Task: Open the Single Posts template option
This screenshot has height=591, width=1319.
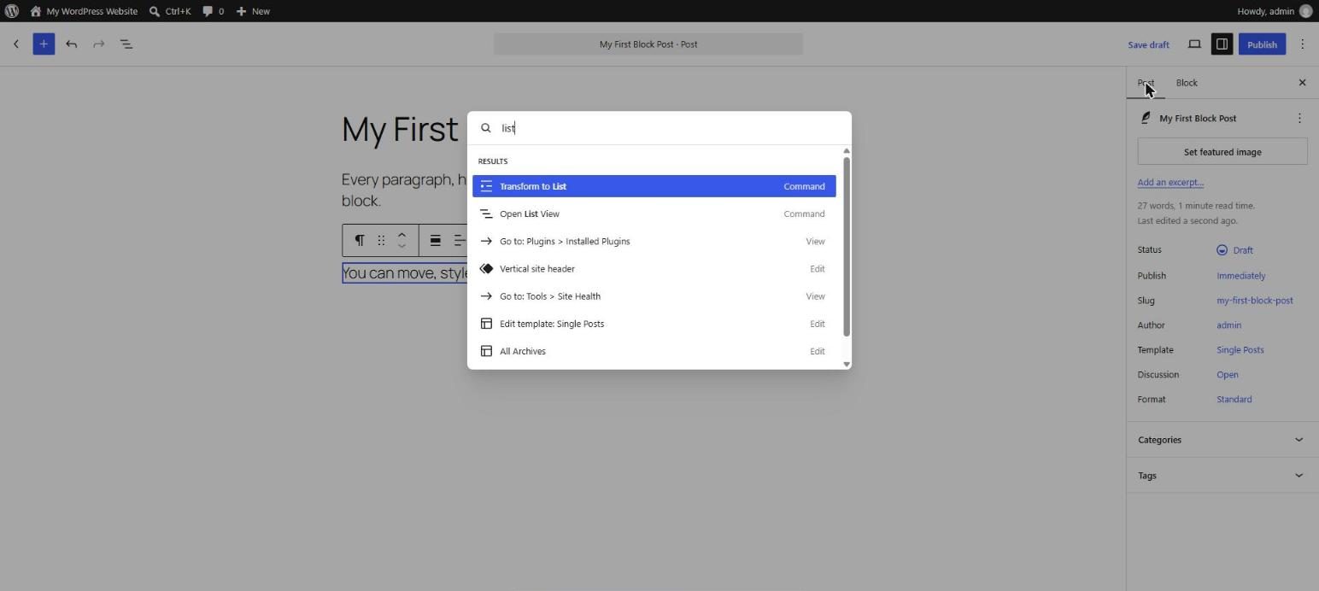Action: [x=1240, y=350]
